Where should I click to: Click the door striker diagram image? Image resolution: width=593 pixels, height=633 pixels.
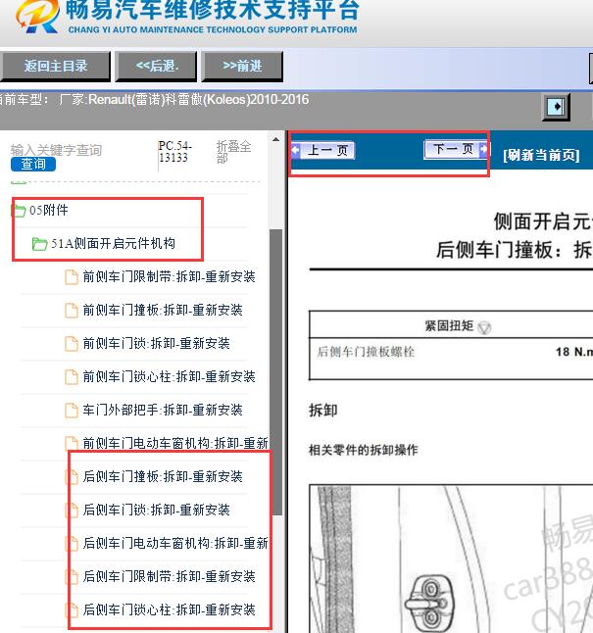tap(451, 559)
